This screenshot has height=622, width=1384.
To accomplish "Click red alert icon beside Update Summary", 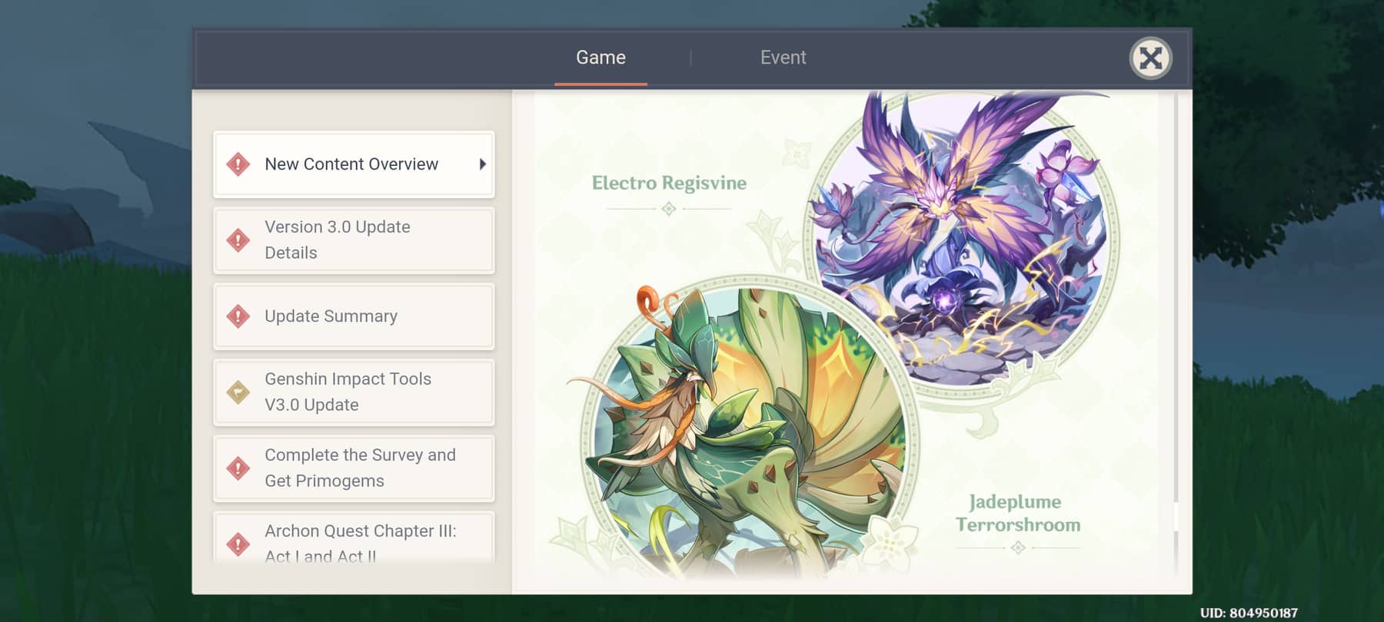I will coord(238,316).
